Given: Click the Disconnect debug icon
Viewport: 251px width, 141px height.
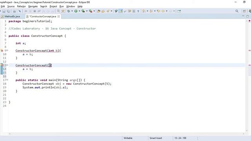Looking at the screenshot, I should click(x=39, y=11).
